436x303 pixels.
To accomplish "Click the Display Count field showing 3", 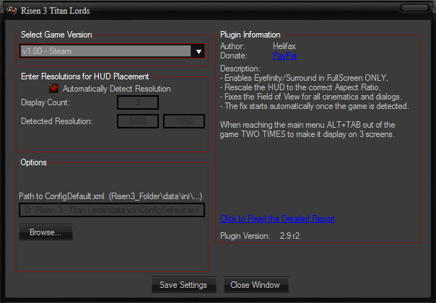I will 138,102.
